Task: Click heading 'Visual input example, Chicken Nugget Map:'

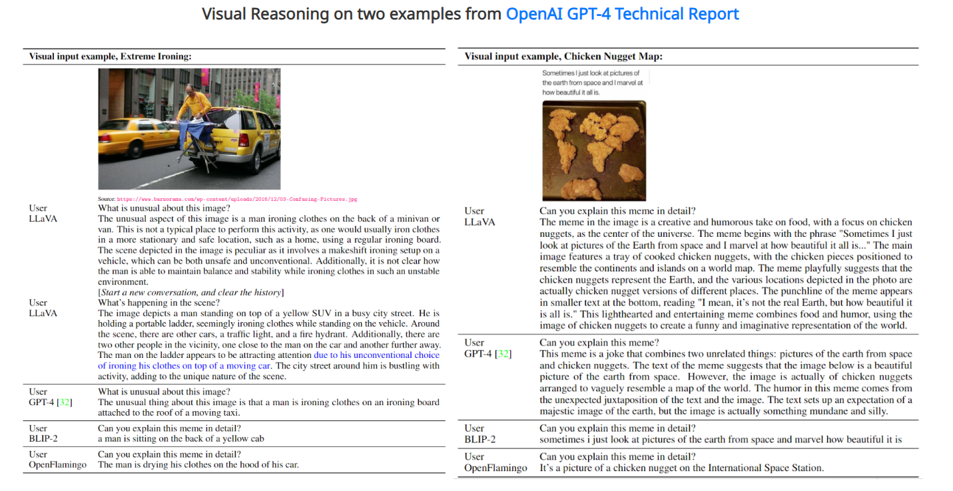Action: click(563, 57)
